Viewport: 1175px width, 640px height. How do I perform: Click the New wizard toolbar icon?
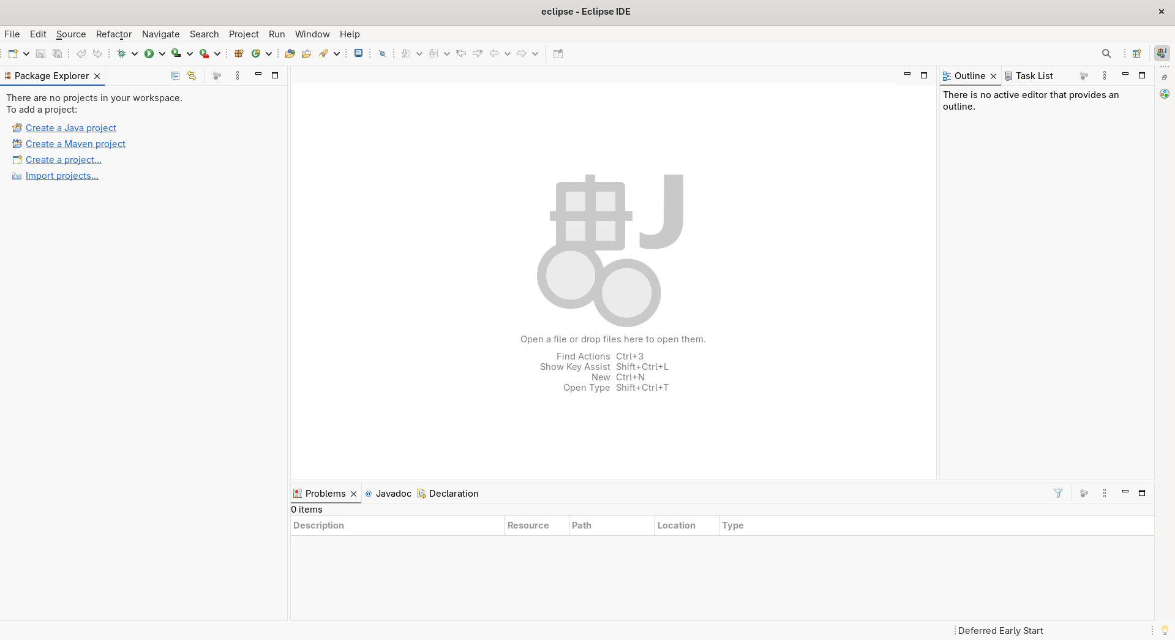(13, 54)
